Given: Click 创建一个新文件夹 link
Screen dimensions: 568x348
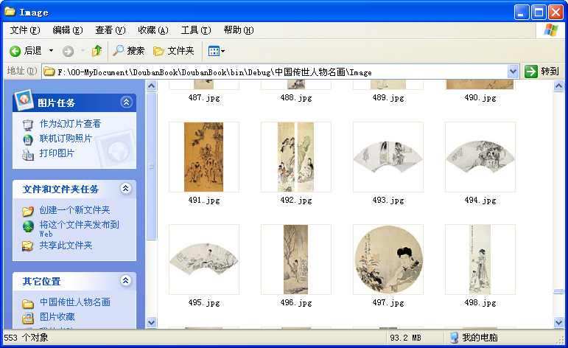Looking at the screenshot, I should (x=74, y=210).
